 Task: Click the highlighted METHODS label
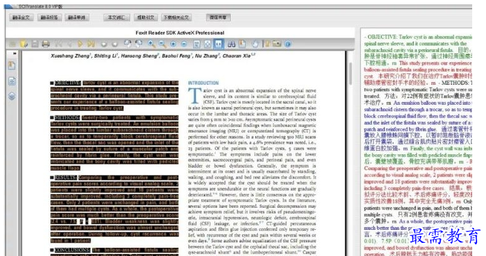67,117
